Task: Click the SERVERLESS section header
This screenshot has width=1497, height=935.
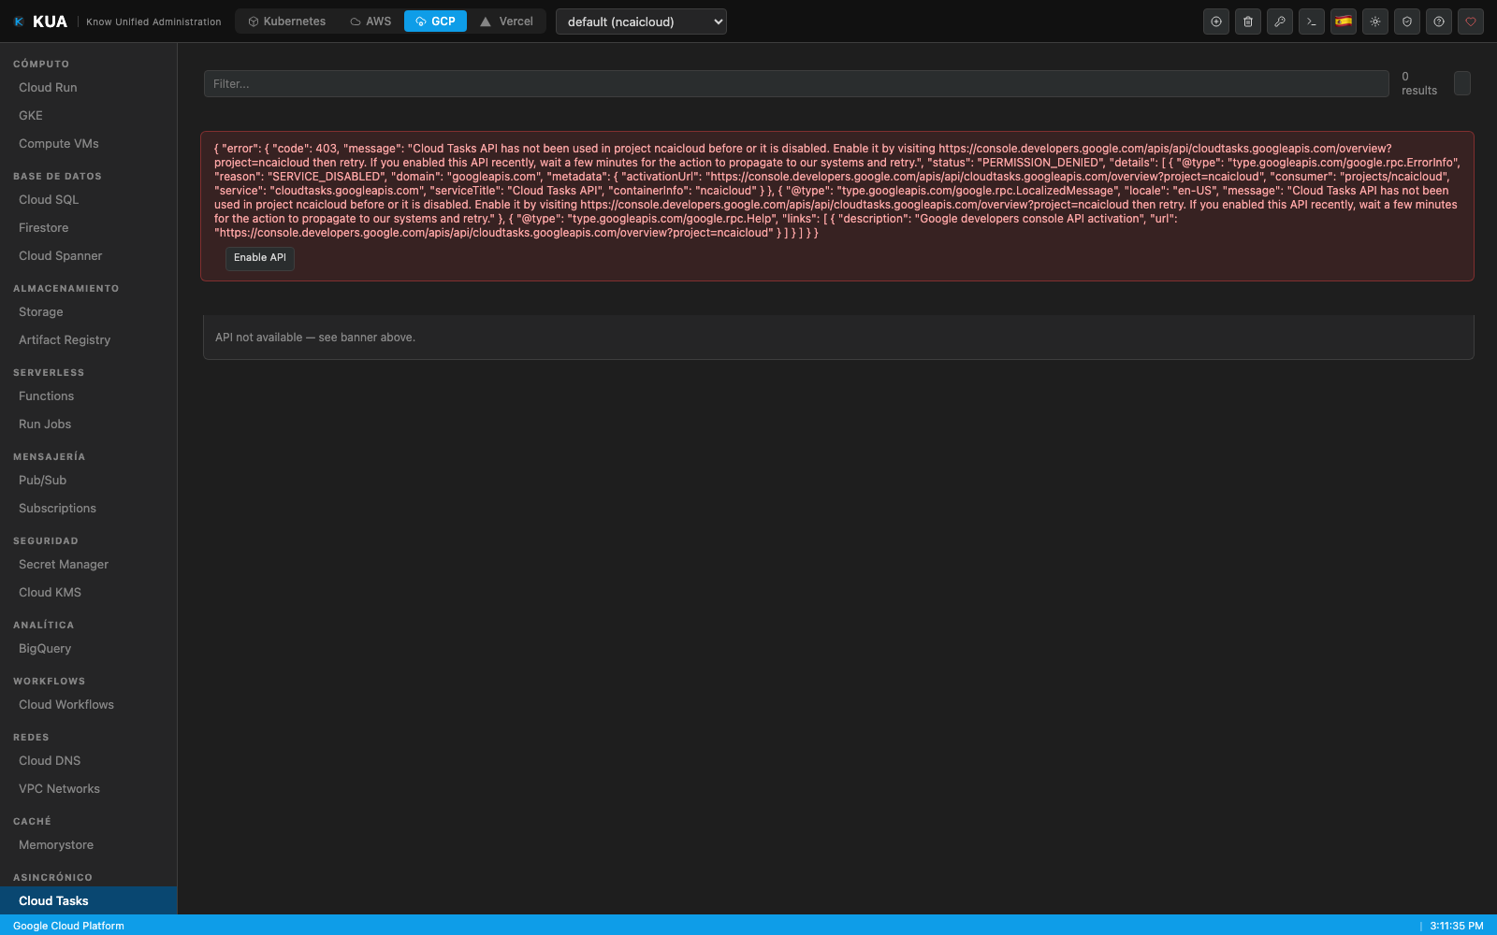Action: [x=49, y=373]
